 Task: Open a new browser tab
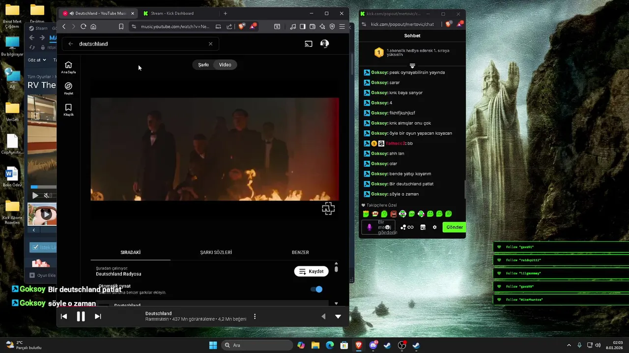pyautogui.click(x=225, y=13)
